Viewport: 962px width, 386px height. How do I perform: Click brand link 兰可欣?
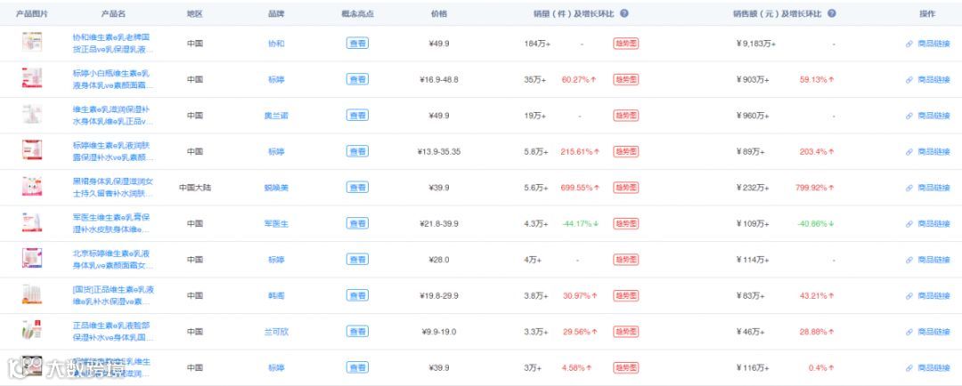[x=277, y=332]
